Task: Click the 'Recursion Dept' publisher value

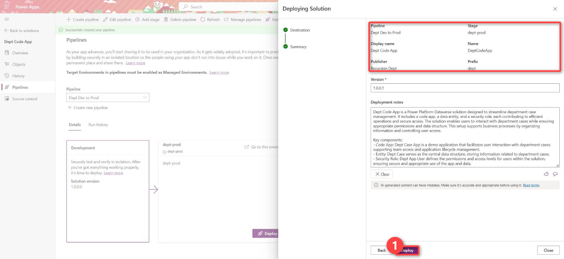Action: click(x=384, y=68)
